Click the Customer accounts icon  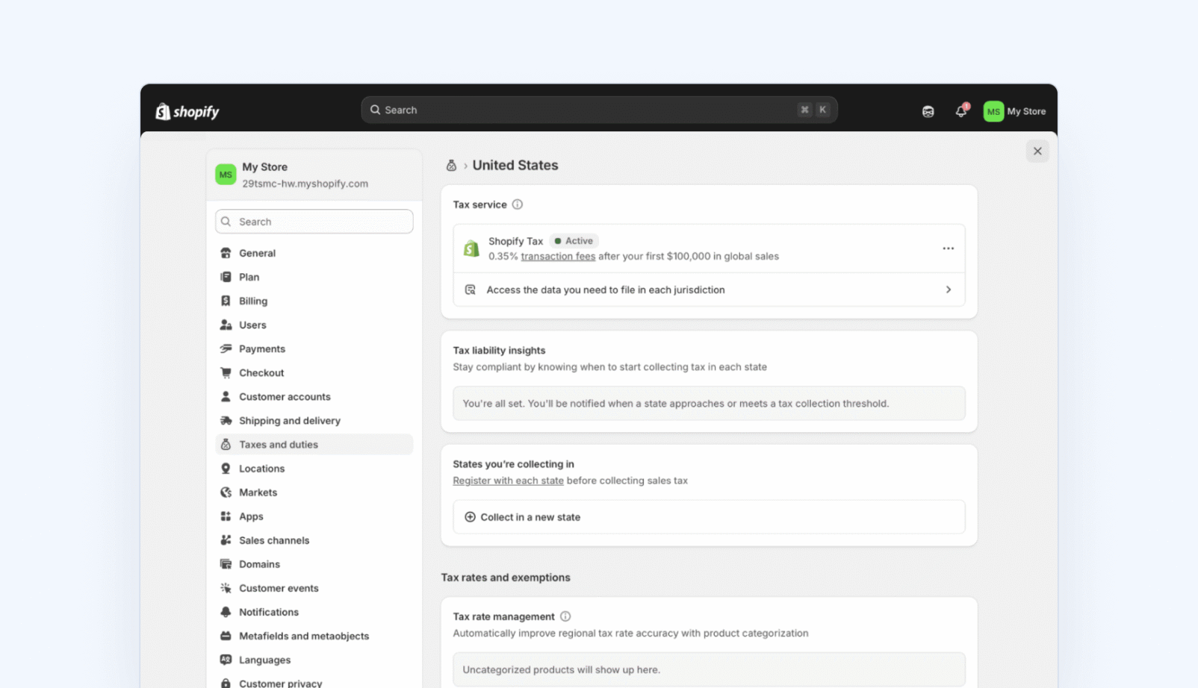[226, 396]
